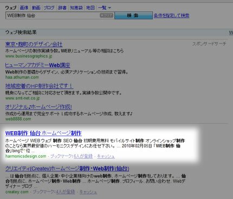Viewport: 233px width, 199px height.
Task: Click the web8888.com URL text
Action: 18,119
